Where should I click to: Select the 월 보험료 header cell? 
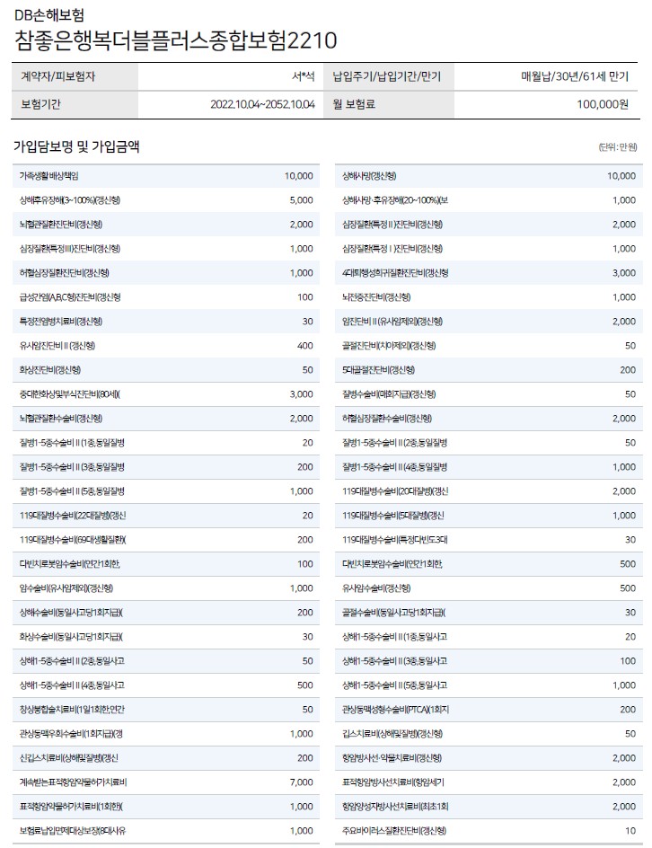pyautogui.click(x=389, y=104)
